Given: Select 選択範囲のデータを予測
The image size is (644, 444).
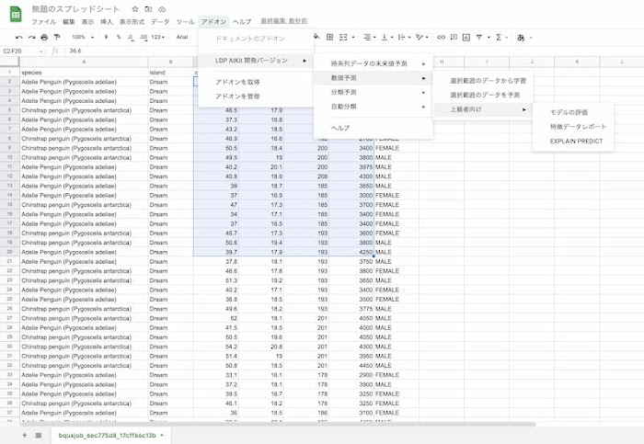Looking at the screenshot, I should coord(483,96).
